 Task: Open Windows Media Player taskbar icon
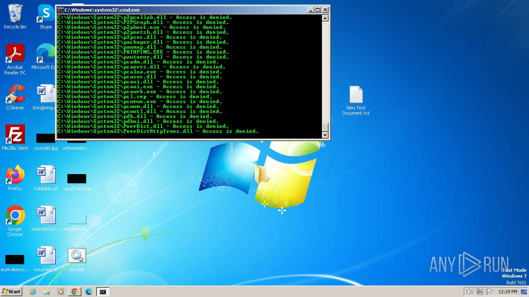click(x=61, y=292)
